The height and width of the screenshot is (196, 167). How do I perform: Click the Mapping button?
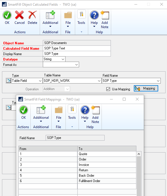[x=146, y=88]
